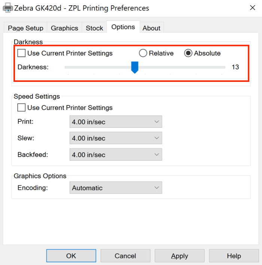Click the Help button
The height and width of the screenshot is (265, 262).
pyautogui.click(x=234, y=256)
